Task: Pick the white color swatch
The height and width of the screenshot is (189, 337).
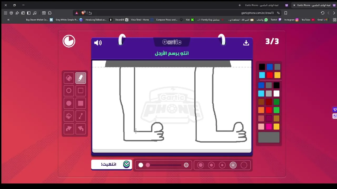Action: [x=276, y=94]
